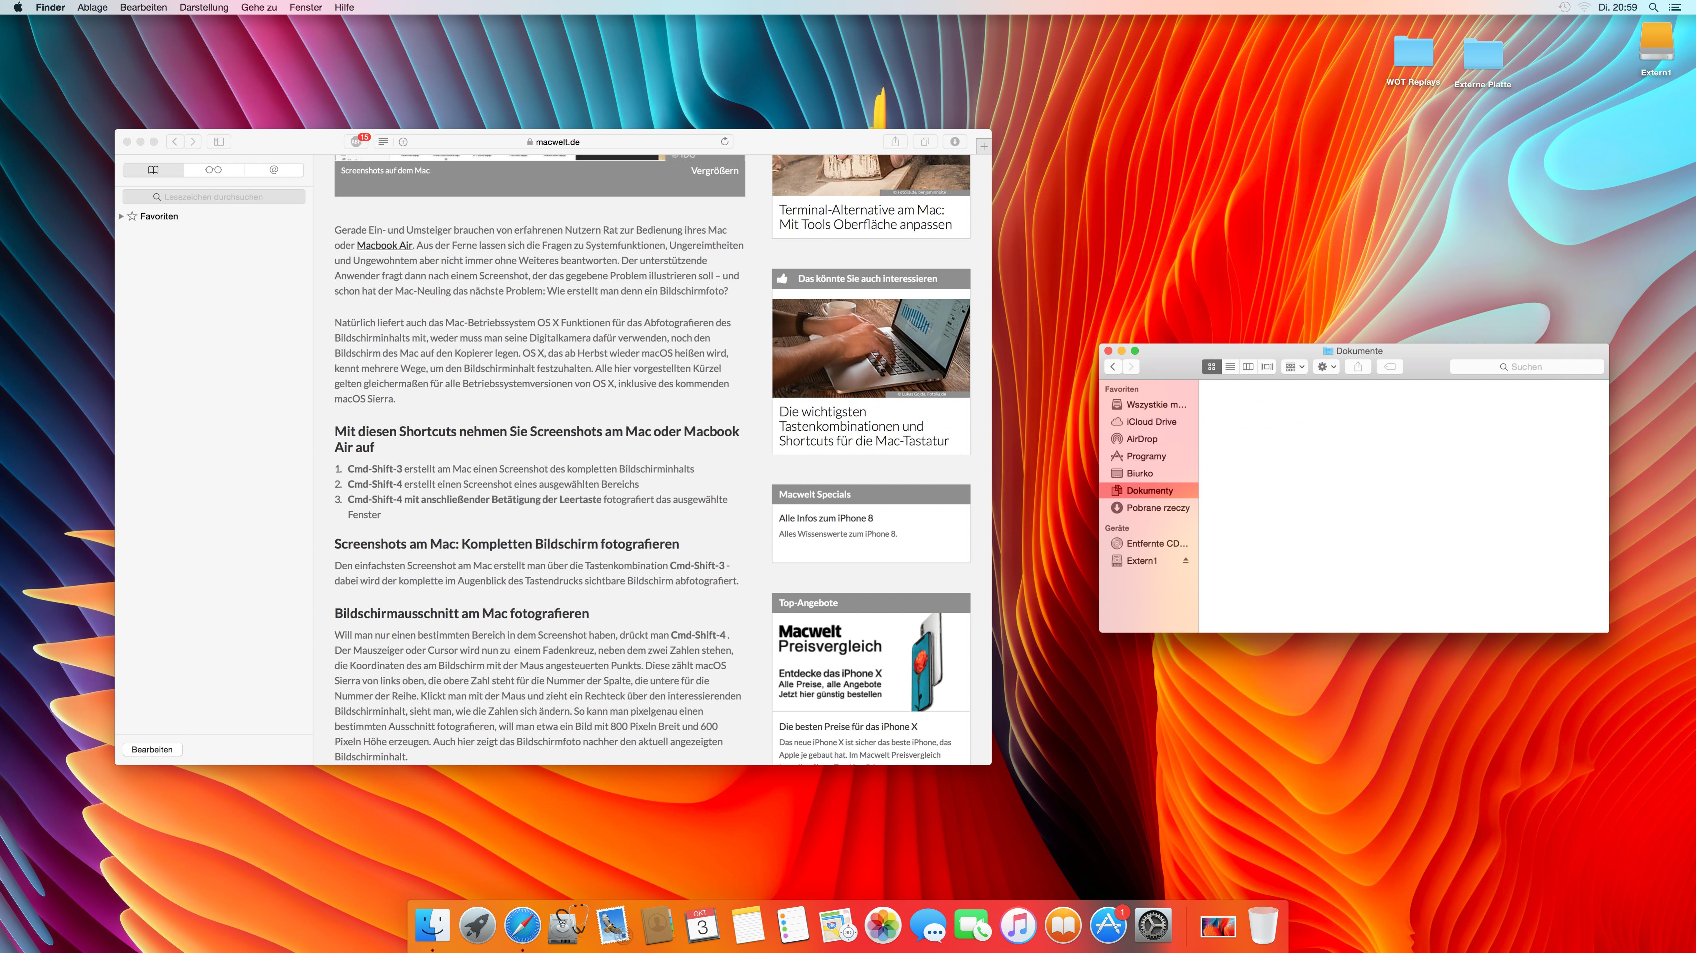The width and height of the screenshot is (1696, 953).
Task: Select Entfernte CD in Finder sidebar
Action: 1149,543
